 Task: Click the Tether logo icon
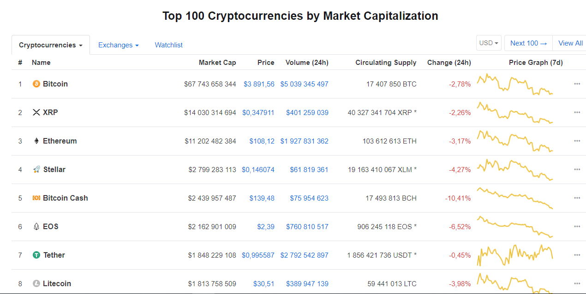point(36,255)
